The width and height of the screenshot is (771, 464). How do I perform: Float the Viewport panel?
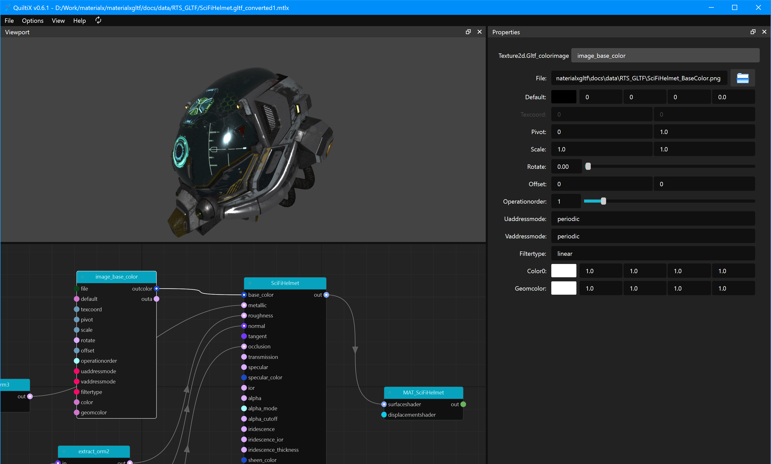pos(468,32)
